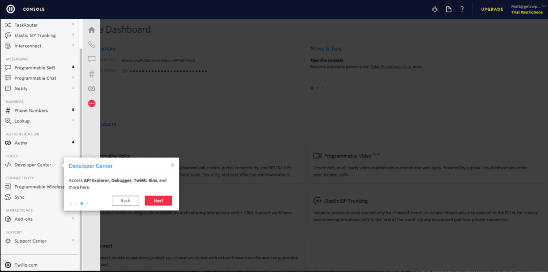Click the Support Center lifebuoy icon
This screenshot has height=272, width=548.
coord(7,241)
